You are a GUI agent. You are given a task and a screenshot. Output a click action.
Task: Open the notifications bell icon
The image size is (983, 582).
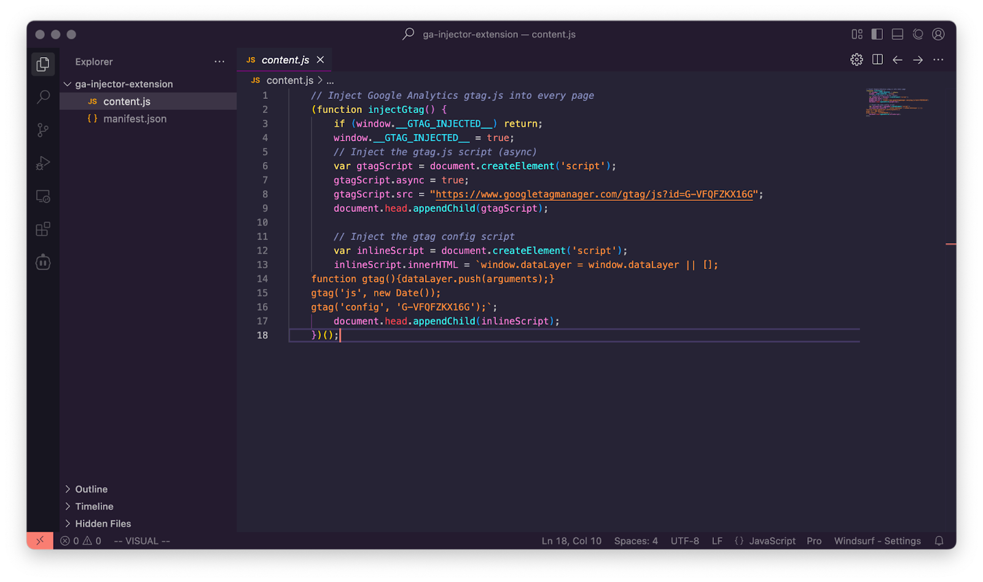(939, 541)
